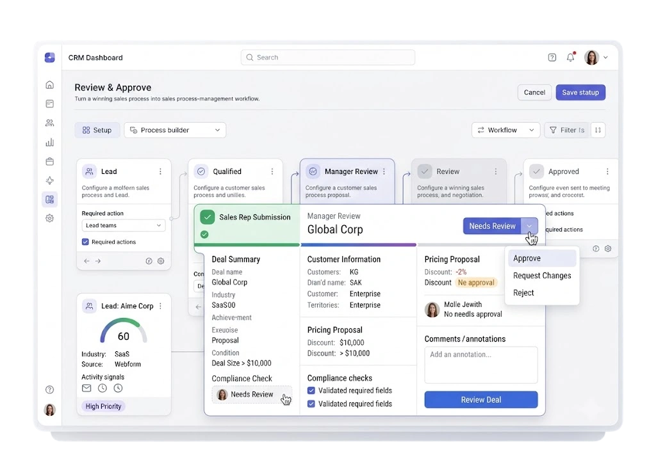
Task: Open the sidebar settings gear icon
Action: point(49,218)
